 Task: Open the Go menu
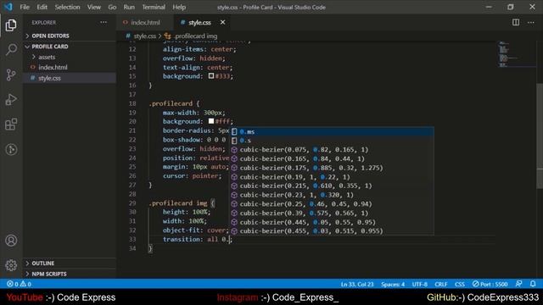pyautogui.click(x=112, y=7)
